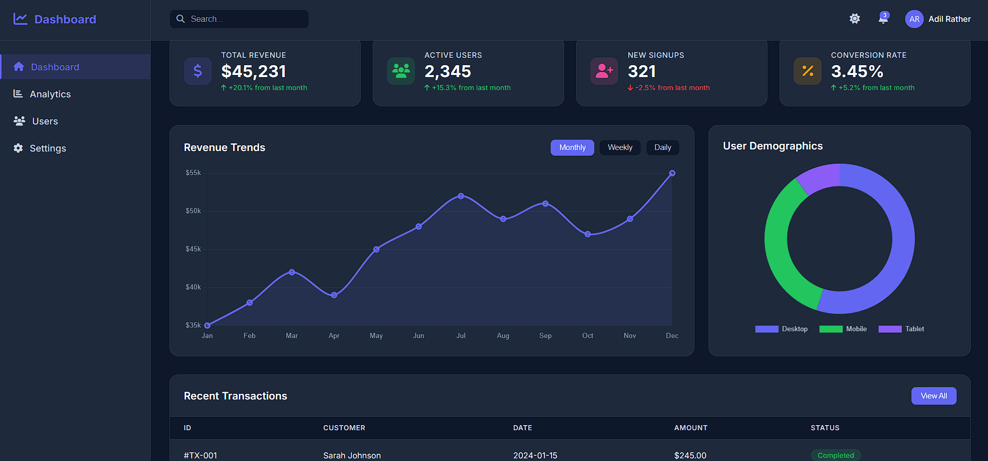Click the Jan data point on revenue chart

tap(208, 326)
